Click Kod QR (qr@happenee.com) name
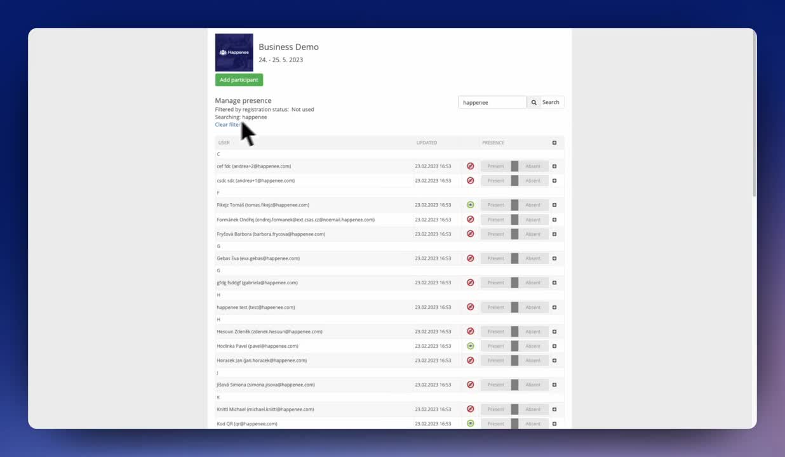Screen dimensions: 785x457 click(x=247, y=423)
